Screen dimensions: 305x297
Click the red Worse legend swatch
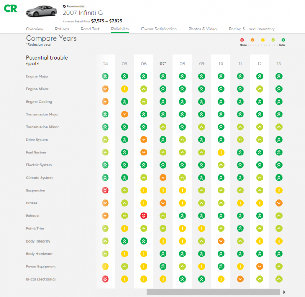click(x=242, y=40)
